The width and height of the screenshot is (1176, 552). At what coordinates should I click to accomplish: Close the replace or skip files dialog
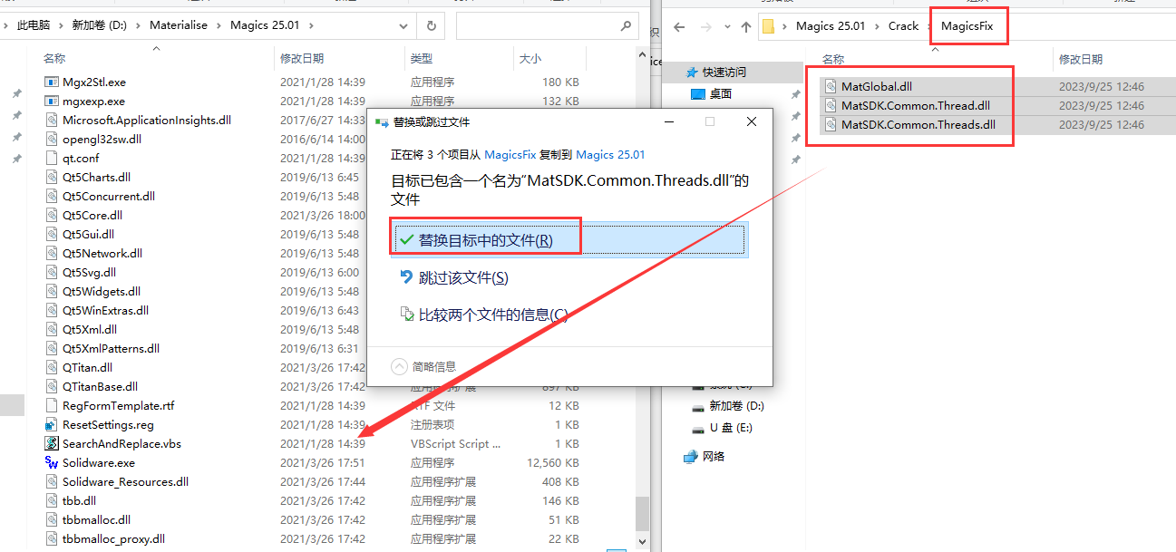point(752,121)
